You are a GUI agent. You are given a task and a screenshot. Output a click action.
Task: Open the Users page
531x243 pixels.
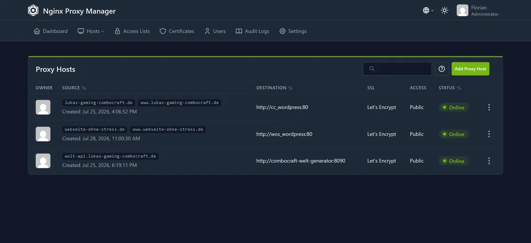tap(215, 31)
